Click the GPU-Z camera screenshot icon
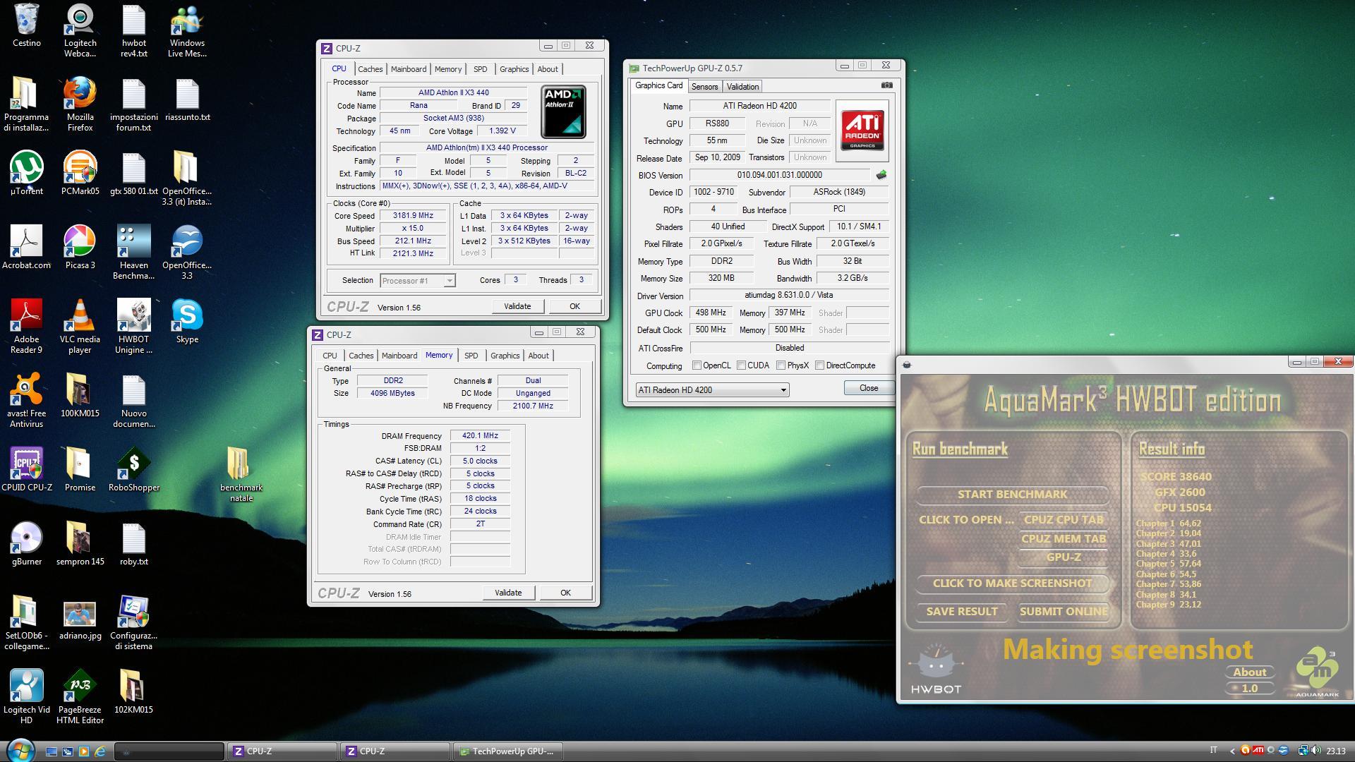The width and height of the screenshot is (1355, 762). tap(886, 85)
